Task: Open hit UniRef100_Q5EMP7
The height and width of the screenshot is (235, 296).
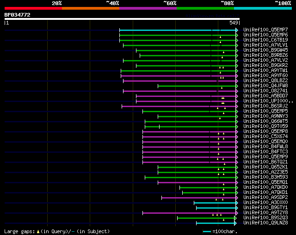Action: 265,30
